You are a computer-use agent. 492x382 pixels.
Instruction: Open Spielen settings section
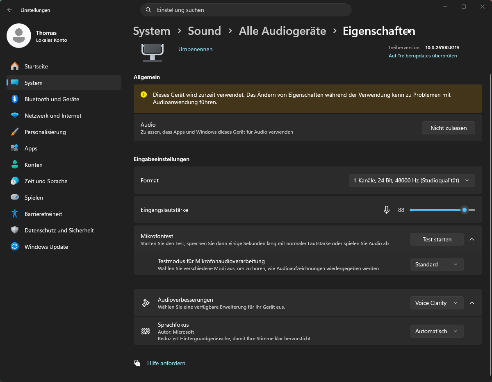[x=34, y=198]
